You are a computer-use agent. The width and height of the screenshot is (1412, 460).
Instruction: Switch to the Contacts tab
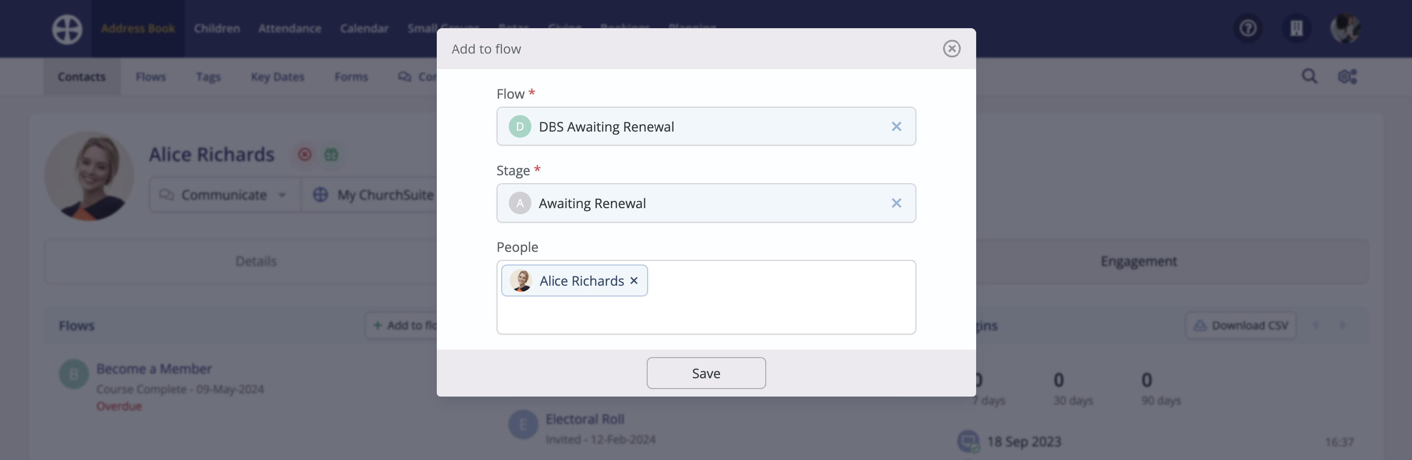click(82, 77)
